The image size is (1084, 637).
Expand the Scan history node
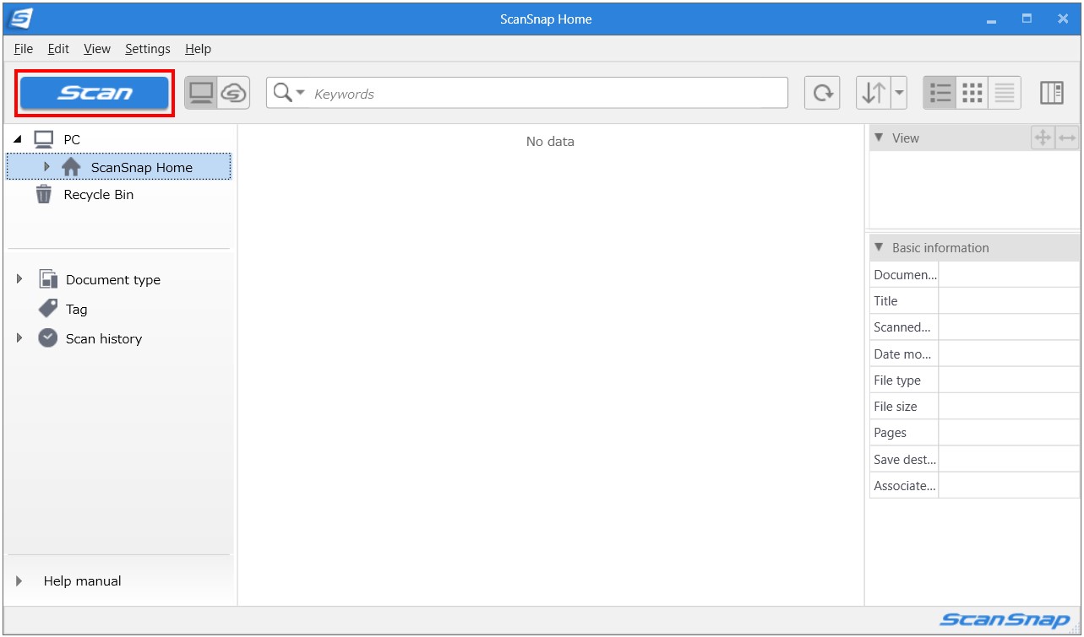19,337
